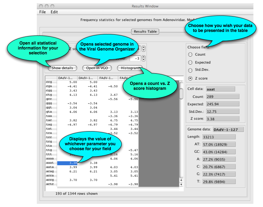Screen dimensions: 263x207
Task: Open the File menu
Action: 42,12
